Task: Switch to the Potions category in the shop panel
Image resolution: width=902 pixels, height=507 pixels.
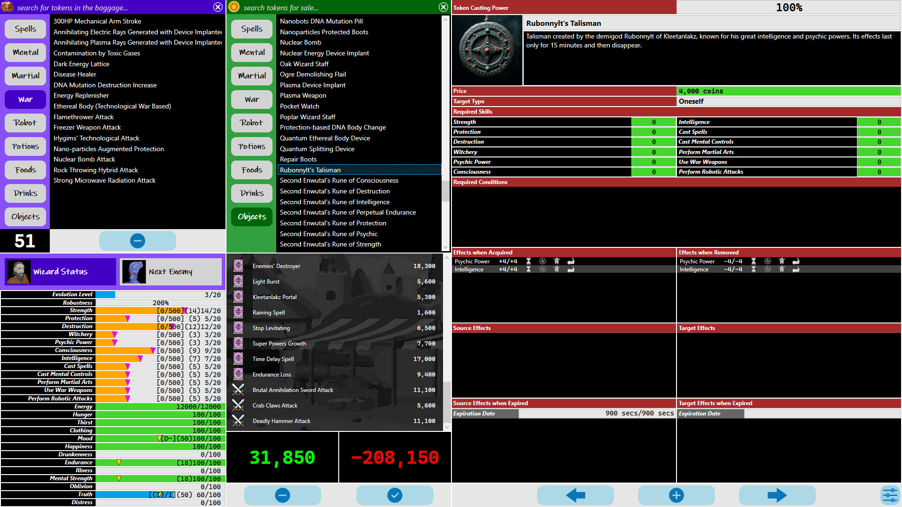Action: 251,146
